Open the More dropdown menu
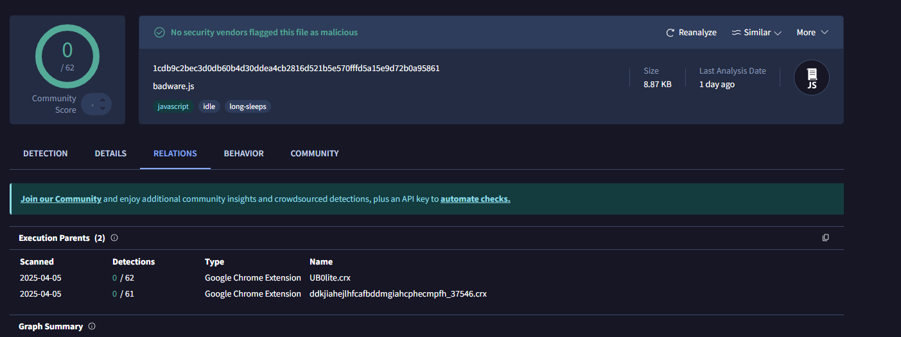The image size is (901, 337). (x=812, y=33)
